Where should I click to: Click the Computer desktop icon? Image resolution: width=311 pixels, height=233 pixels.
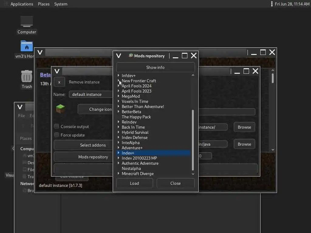coord(27,22)
